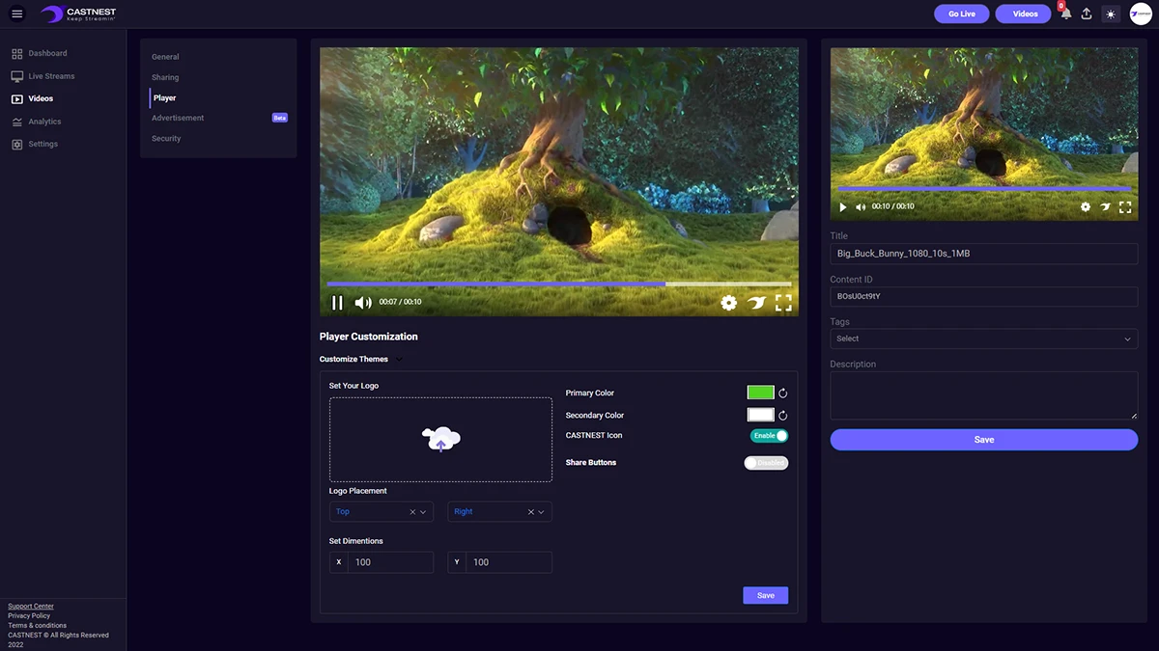Collapse the Customize Themes section
1159x651 pixels.
tap(398, 360)
